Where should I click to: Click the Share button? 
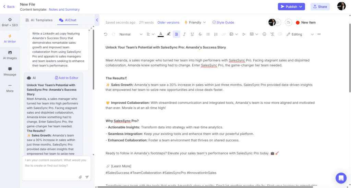tap(320, 7)
